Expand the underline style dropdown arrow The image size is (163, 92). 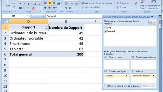[x=32, y=4]
